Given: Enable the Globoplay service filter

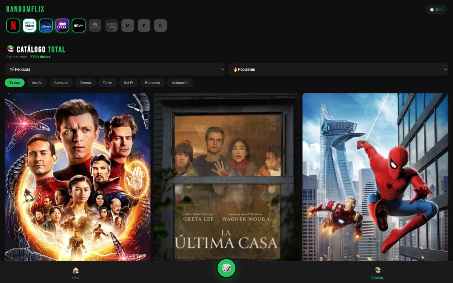Looking at the screenshot, I should click(111, 25).
